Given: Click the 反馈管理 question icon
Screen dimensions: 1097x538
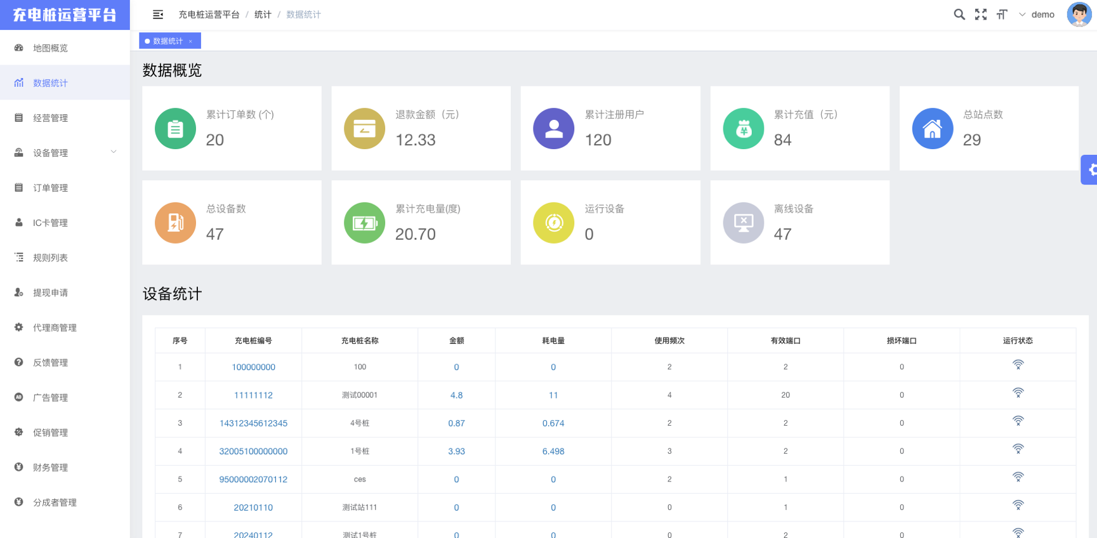Looking at the screenshot, I should click(x=19, y=362).
